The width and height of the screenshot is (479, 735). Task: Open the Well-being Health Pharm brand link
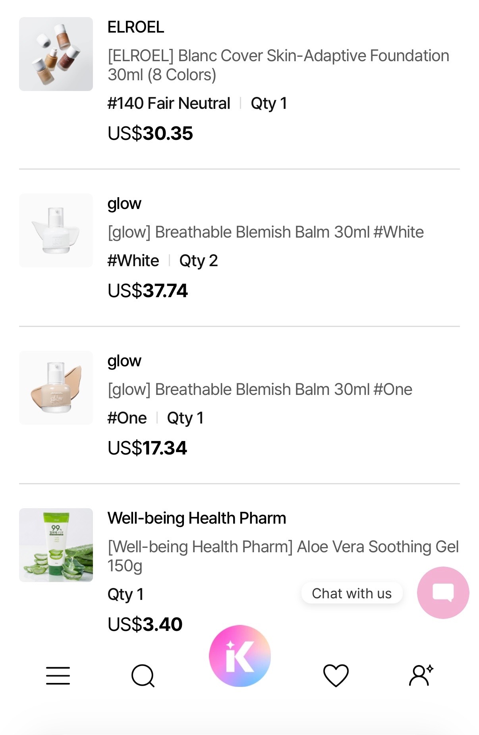197,518
